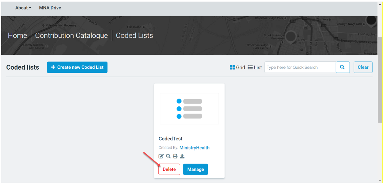This screenshot has width=385, height=185.
Task: Download the CodedTest coded list
Action: tap(182, 156)
